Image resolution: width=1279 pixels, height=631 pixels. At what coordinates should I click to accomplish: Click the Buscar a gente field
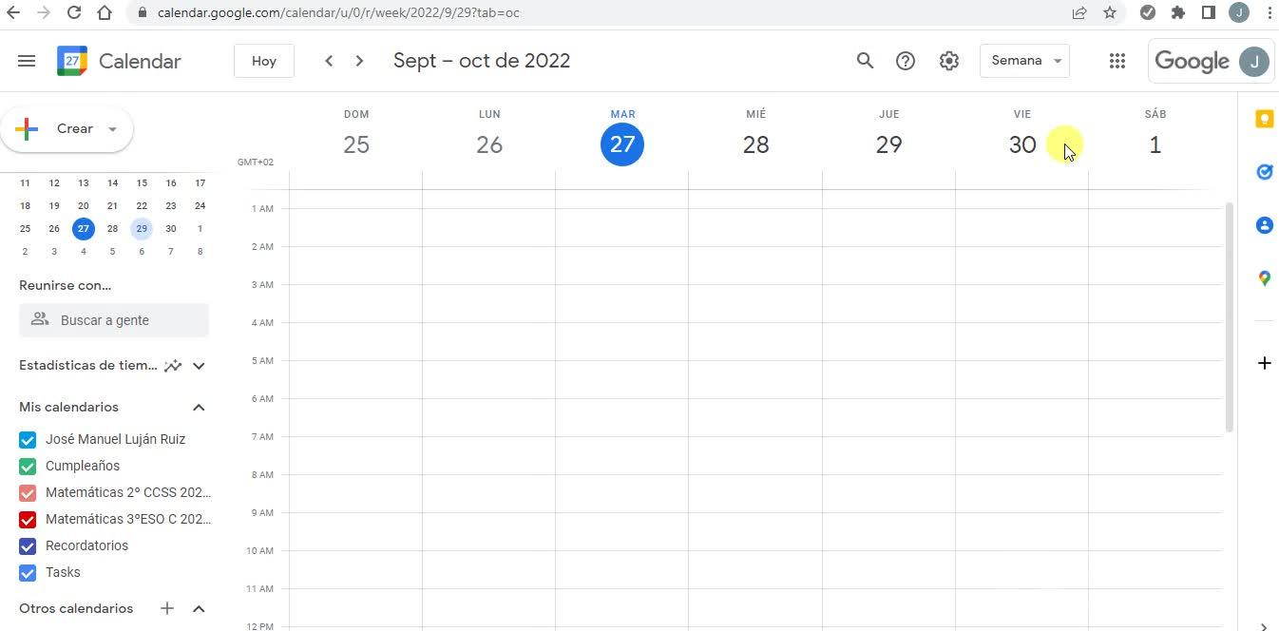click(x=114, y=320)
